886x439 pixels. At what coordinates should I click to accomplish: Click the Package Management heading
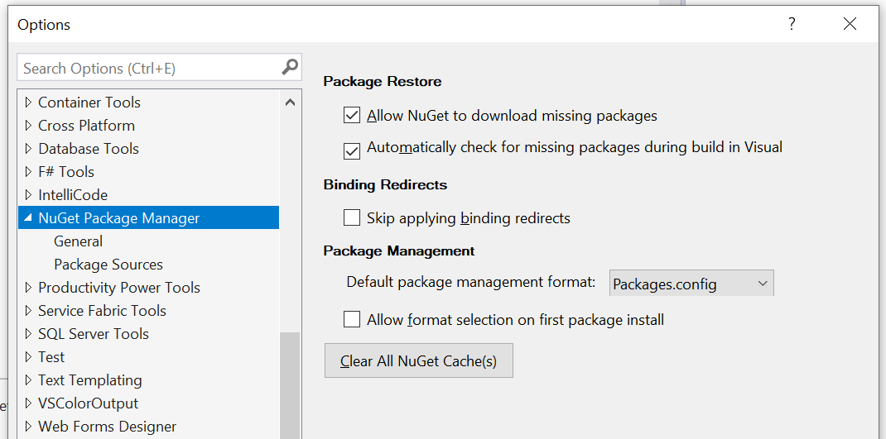(399, 251)
